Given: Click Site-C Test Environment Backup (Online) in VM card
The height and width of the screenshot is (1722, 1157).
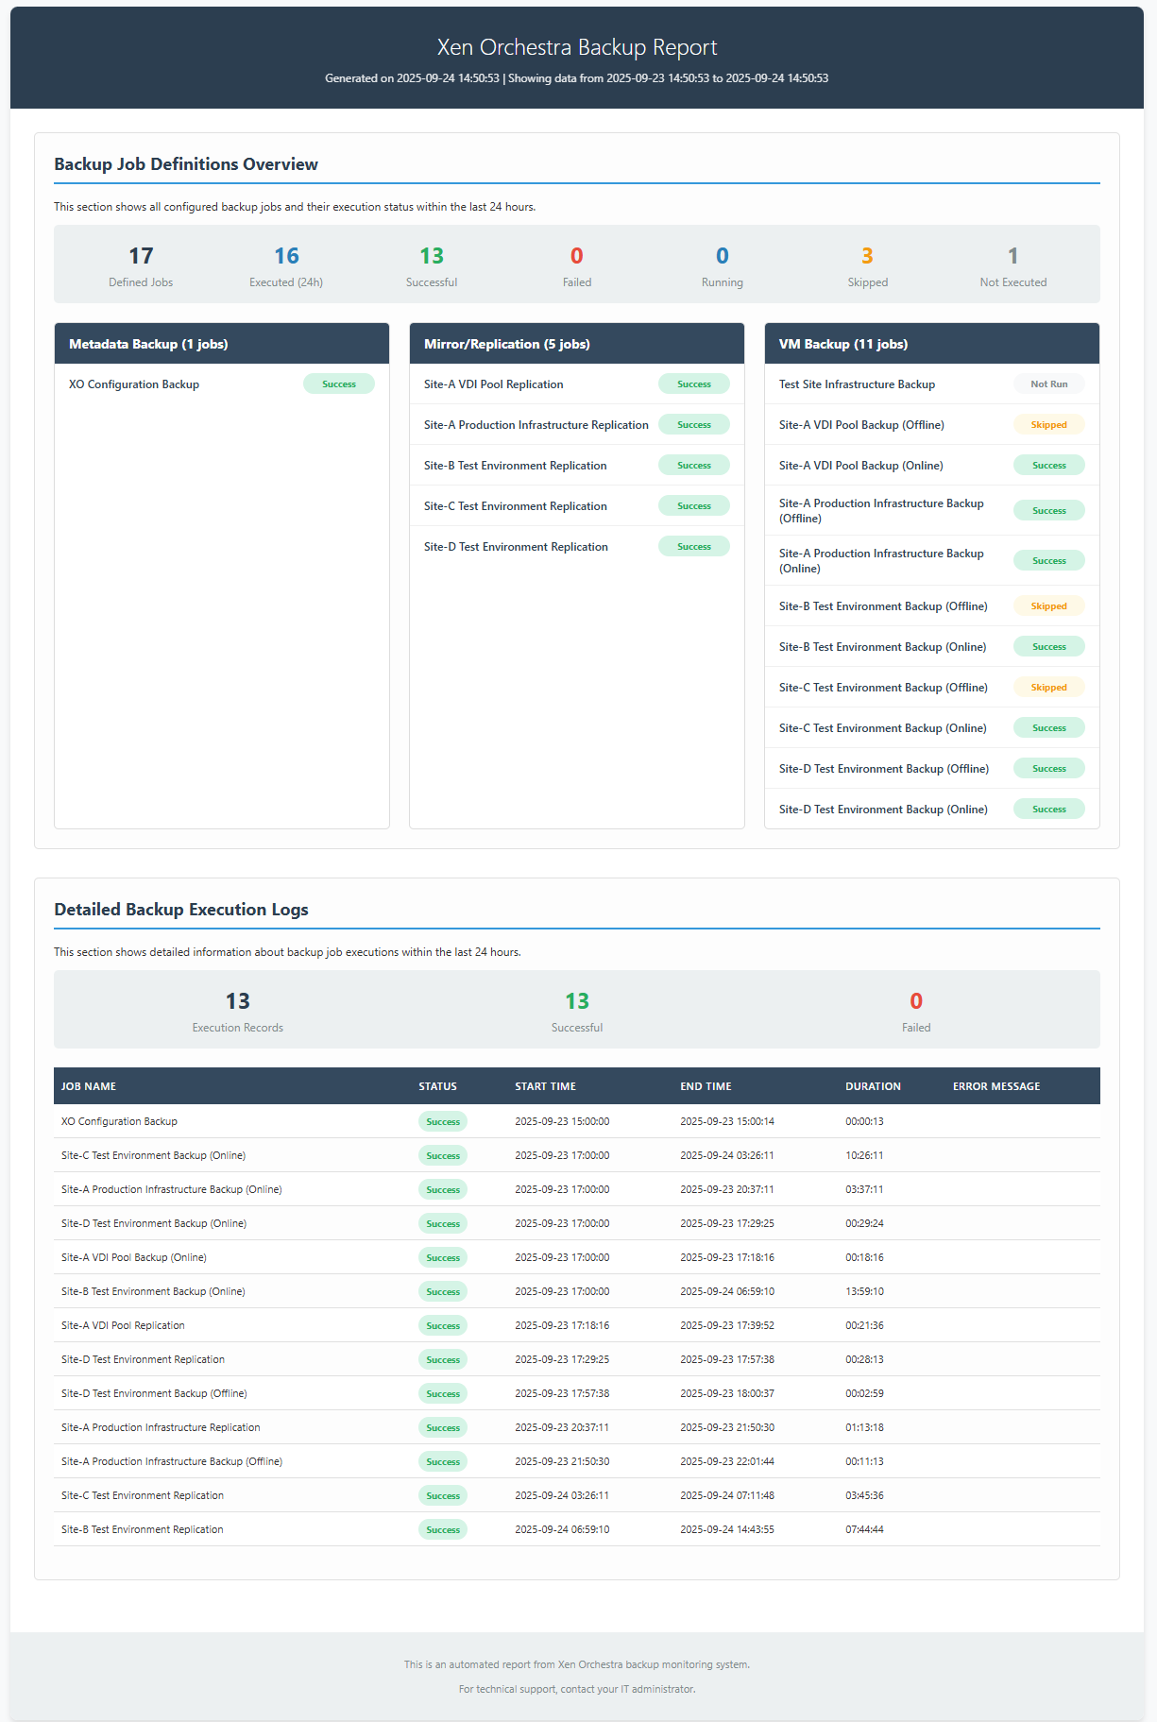Looking at the screenshot, I should 883,728.
